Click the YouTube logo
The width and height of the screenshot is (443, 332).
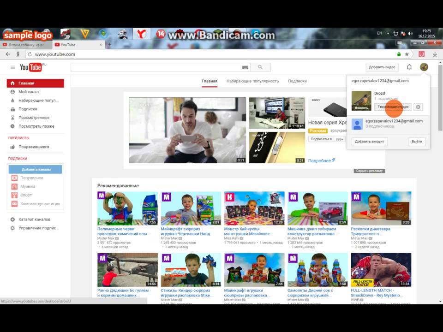click(x=31, y=67)
